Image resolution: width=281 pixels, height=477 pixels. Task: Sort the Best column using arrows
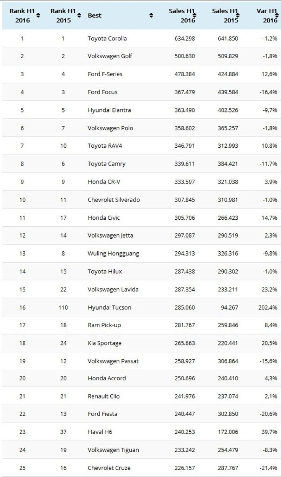151,15
